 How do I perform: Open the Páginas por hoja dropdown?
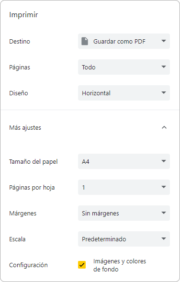124,187
